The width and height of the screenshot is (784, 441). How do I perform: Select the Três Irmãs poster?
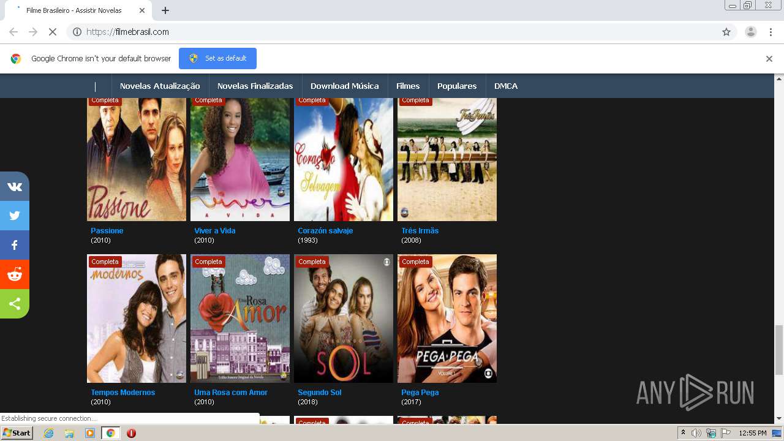click(x=447, y=159)
